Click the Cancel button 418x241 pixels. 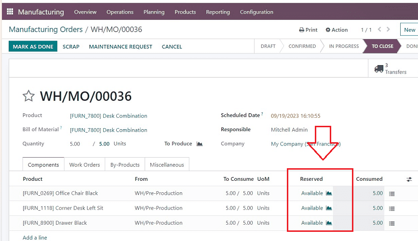tap(172, 47)
